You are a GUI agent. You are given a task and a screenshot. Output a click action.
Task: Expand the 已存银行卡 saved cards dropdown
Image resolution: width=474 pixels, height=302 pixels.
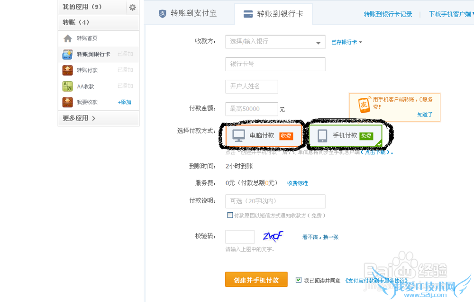click(x=346, y=42)
